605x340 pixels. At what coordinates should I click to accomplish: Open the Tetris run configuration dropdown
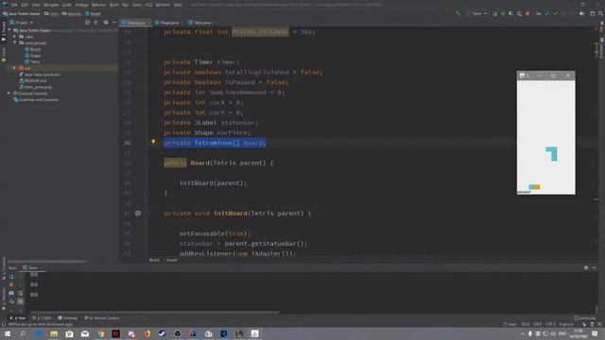tap(476, 13)
